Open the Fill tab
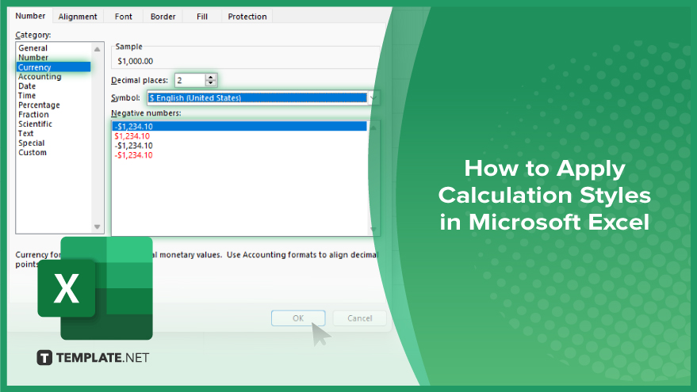The image size is (697, 392). [x=202, y=17]
